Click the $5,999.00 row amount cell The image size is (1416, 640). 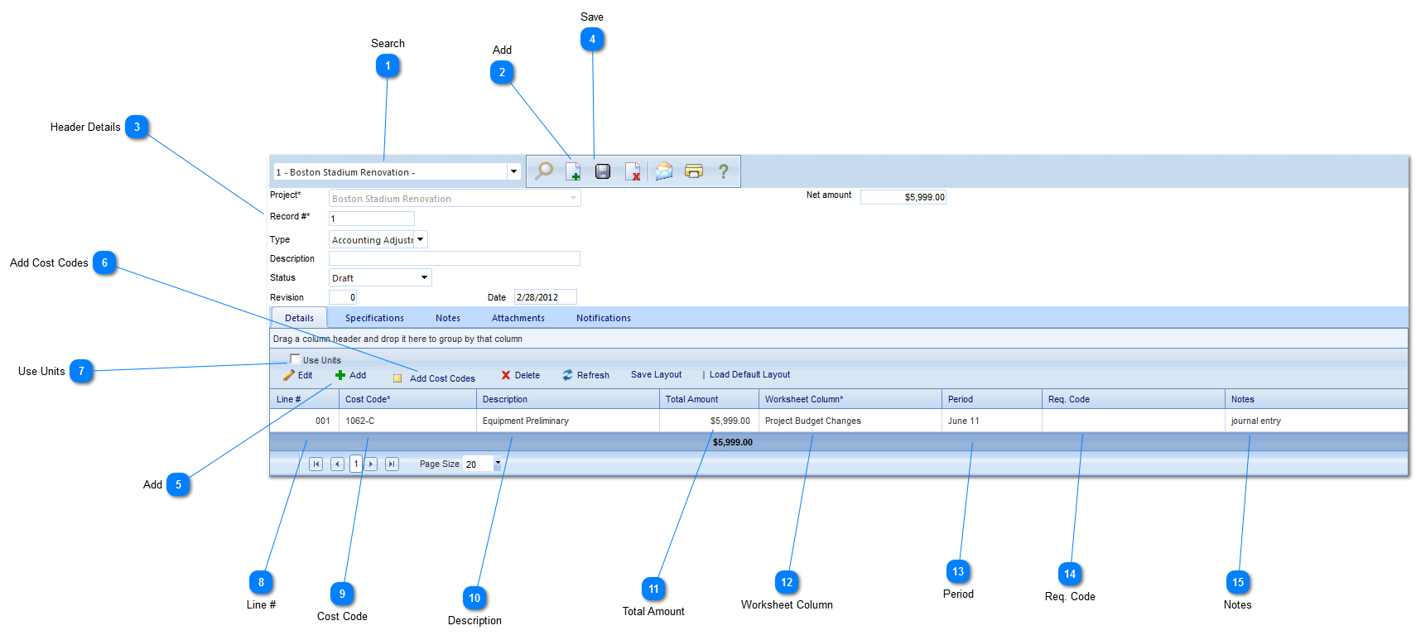pos(709,421)
